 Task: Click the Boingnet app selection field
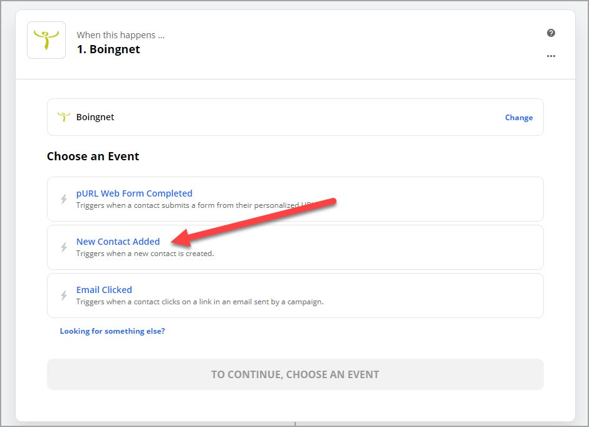click(295, 117)
